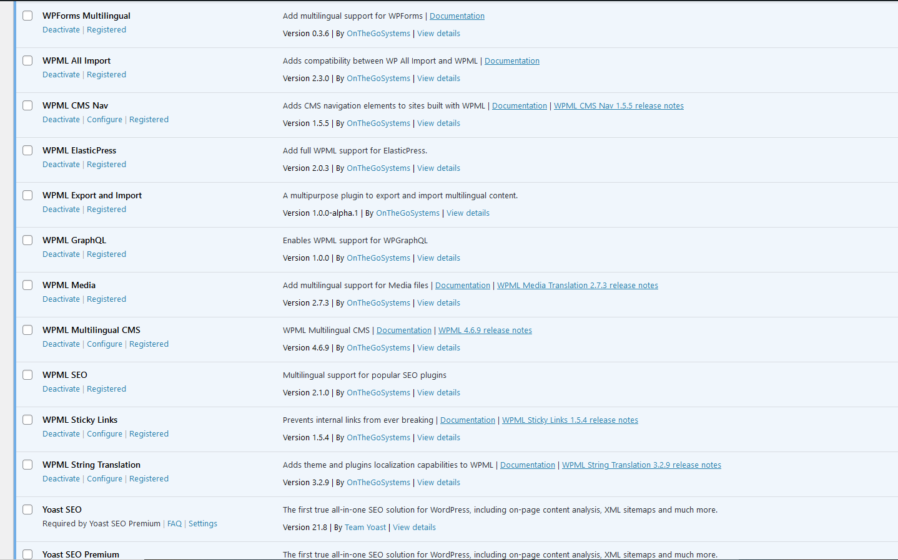This screenshot has width=898, height=560.
Task: Deactivate the WPML SEO plugin
Action: coord(61,389)
